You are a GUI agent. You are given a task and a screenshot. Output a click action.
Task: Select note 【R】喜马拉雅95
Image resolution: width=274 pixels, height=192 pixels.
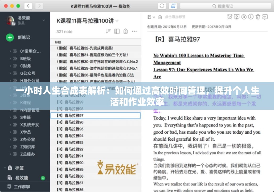click(x=95, y=129)
